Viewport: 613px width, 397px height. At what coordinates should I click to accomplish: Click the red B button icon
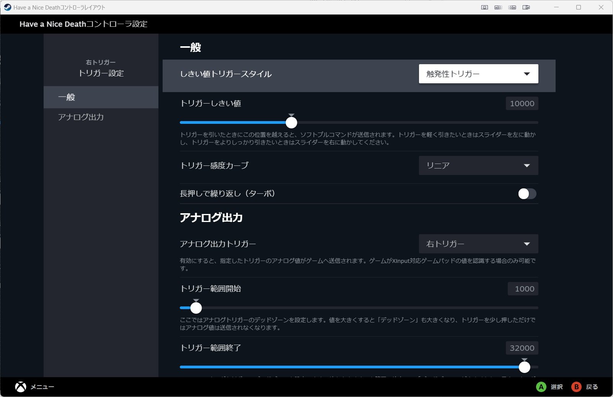coord(576,387)
